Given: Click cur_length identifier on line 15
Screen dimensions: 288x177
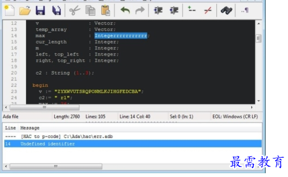Looking at the screenshot, I should click(x=51, y=42).
